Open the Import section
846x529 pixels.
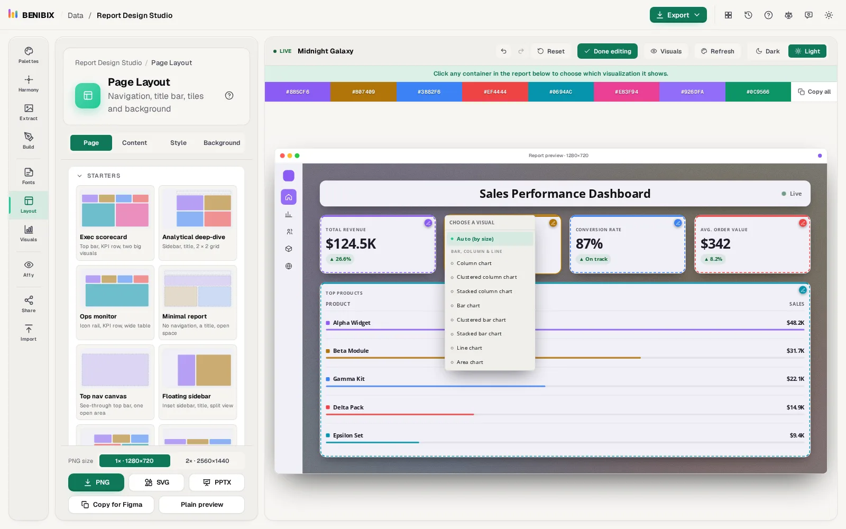[29, 333]
